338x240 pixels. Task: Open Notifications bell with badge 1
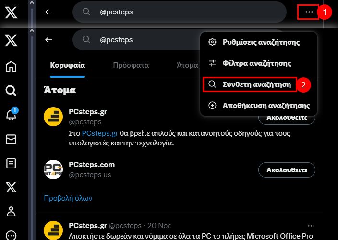[x=12, y=114]
